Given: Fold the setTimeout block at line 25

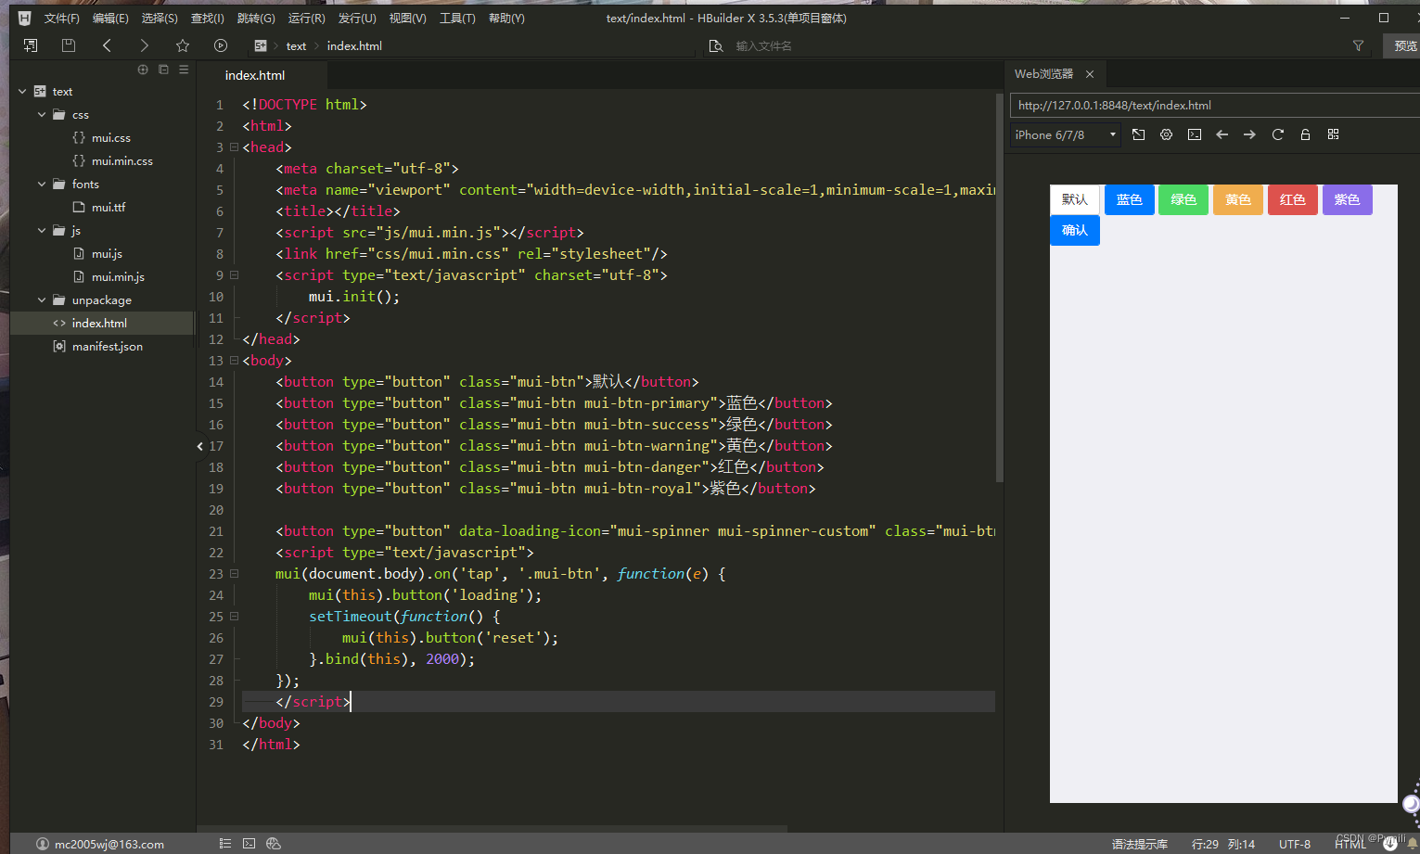Looking at the screenshot, I should pos(234,617).
